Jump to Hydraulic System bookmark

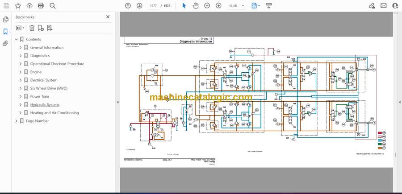tap(44, 105)
